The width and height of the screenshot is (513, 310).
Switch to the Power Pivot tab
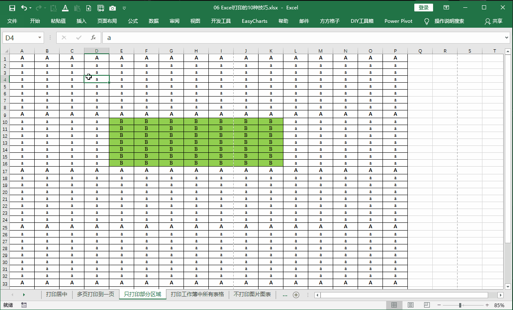398,21
